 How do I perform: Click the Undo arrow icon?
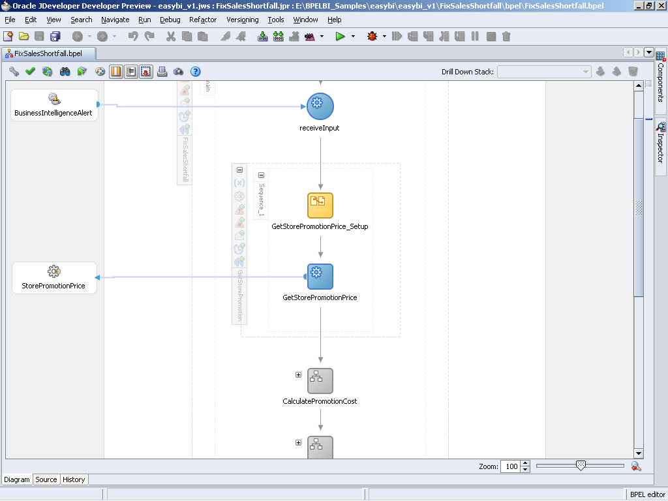pyautogui.click(x=133, y=37)
